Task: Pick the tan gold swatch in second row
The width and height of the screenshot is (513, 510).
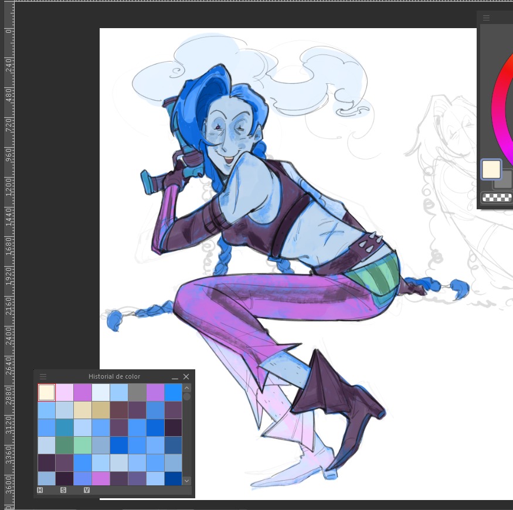Action: [101, 410]
